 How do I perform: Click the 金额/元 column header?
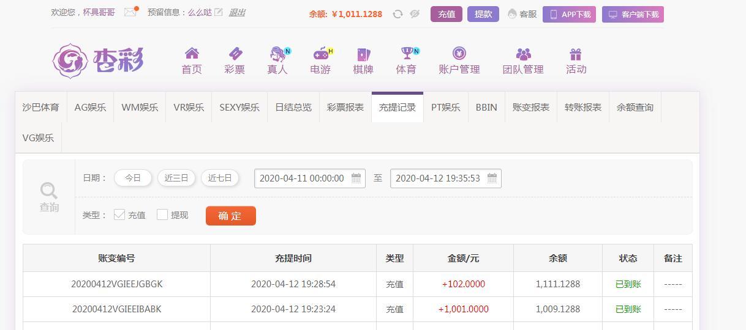click(463, 258)
